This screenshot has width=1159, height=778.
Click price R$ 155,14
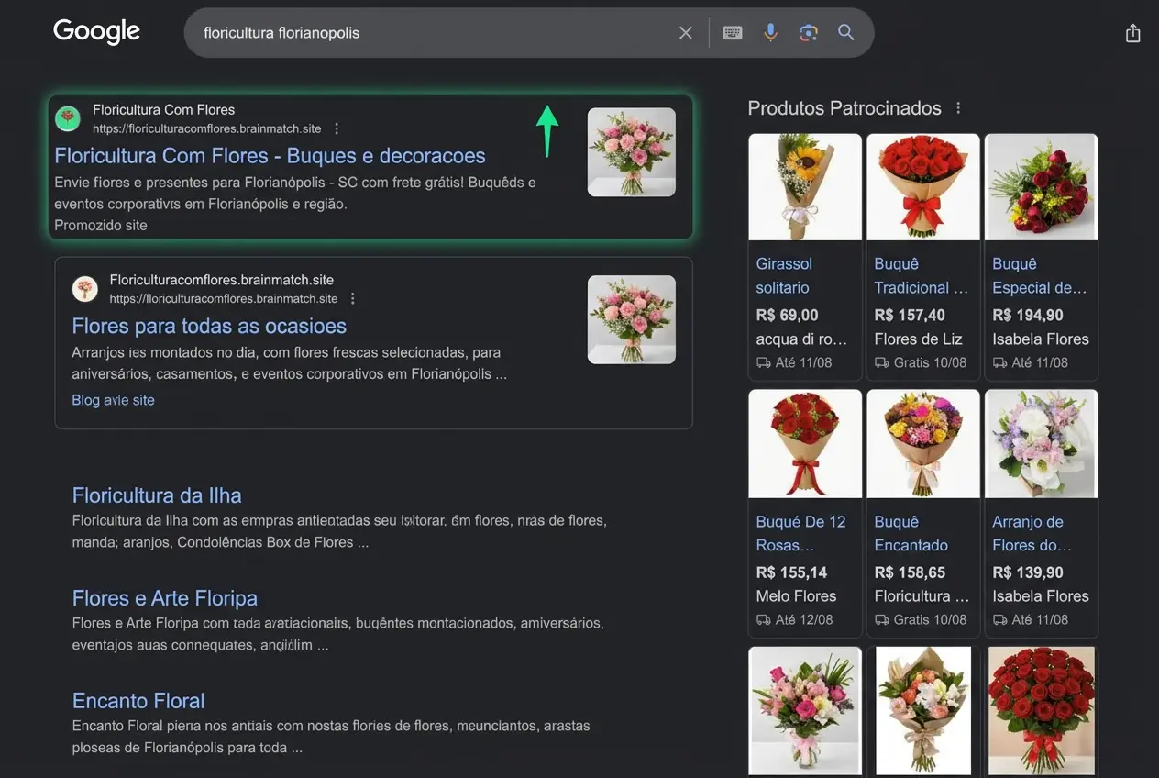click(x=791, y=572)
